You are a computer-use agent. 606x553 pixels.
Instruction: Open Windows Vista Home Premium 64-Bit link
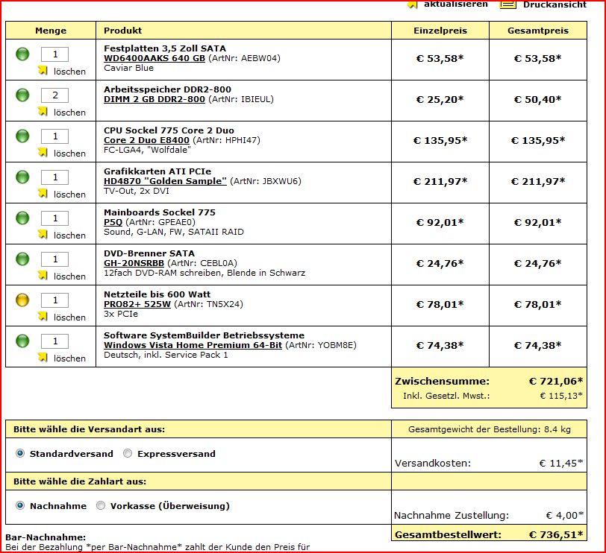pyautogui.click(x=193, y=345)
